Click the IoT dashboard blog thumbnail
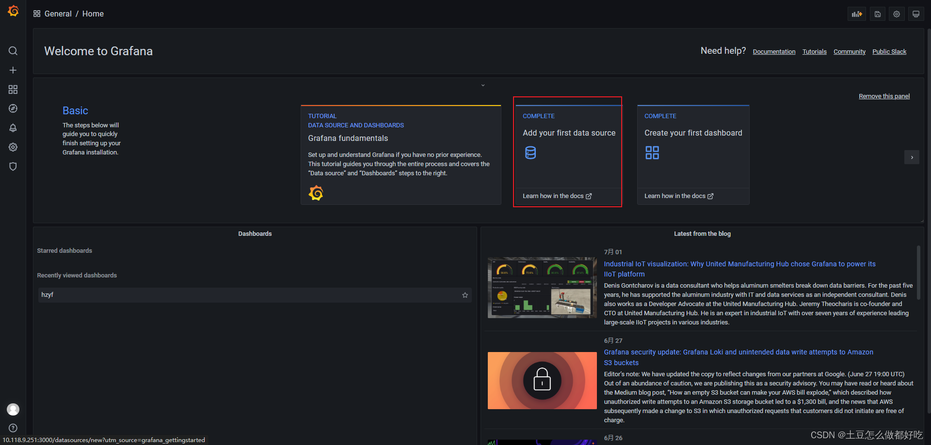This screenshot has height=445, width=931. (x=542, y=288)
